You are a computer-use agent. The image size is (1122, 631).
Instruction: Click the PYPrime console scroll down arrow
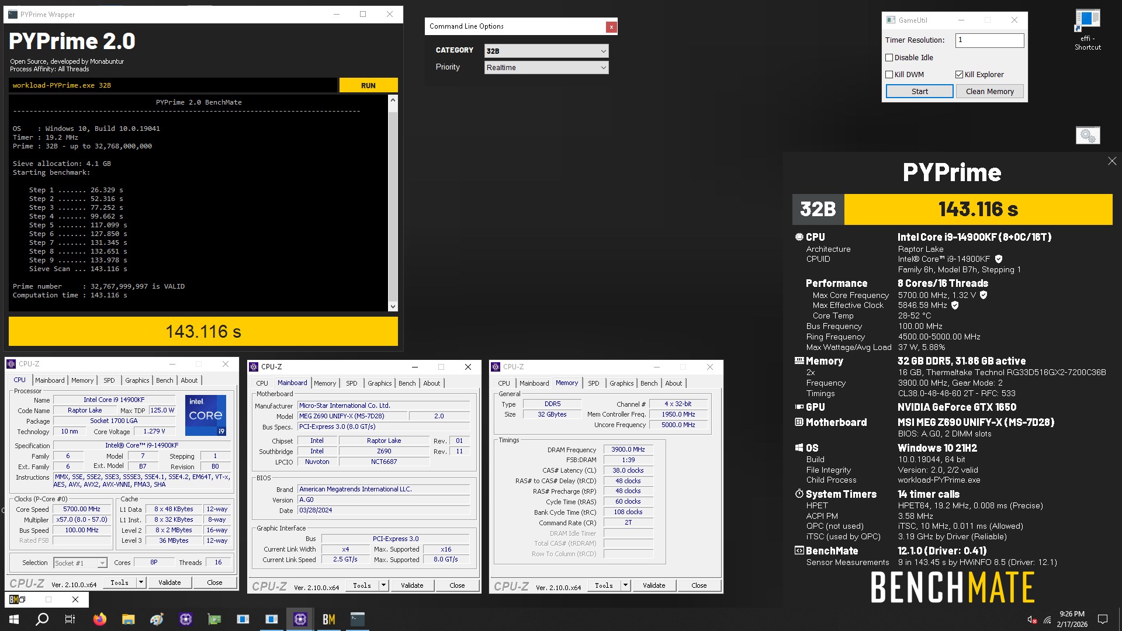click(x=393, y=306)
